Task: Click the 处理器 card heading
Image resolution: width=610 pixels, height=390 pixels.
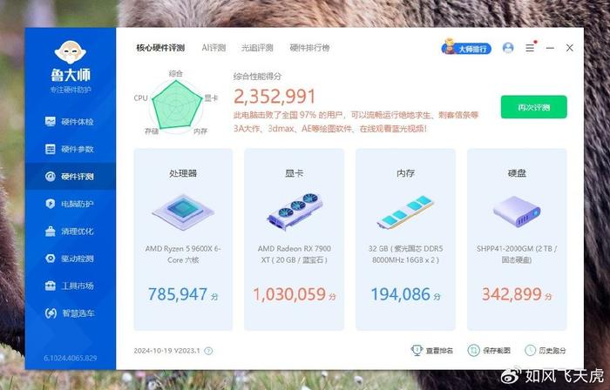Action: (183, 173)
